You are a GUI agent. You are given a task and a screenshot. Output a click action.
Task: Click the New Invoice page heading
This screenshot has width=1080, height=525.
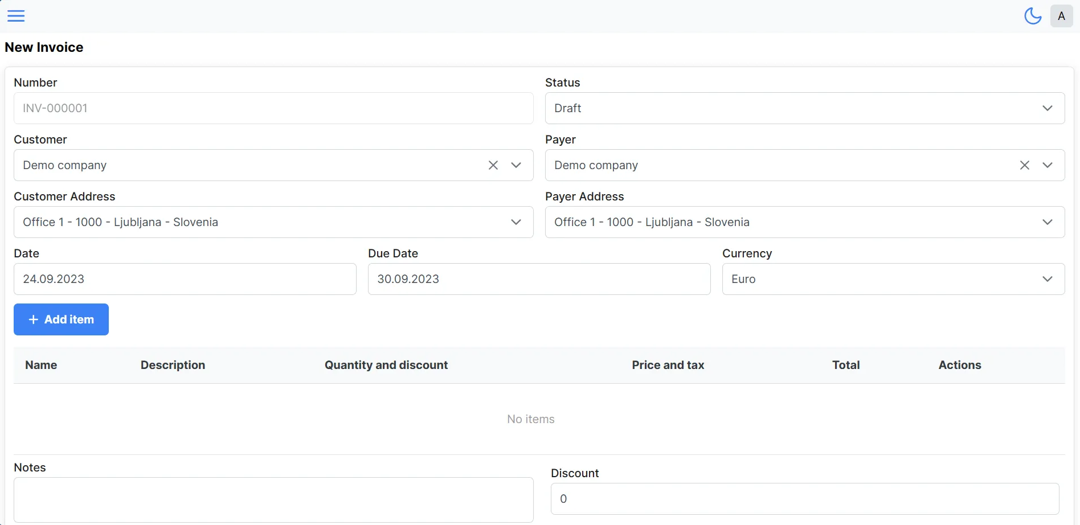coord(44,47)
